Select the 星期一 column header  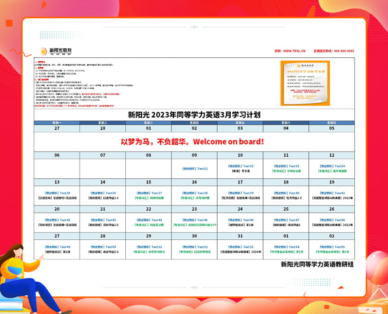[57, 123]
